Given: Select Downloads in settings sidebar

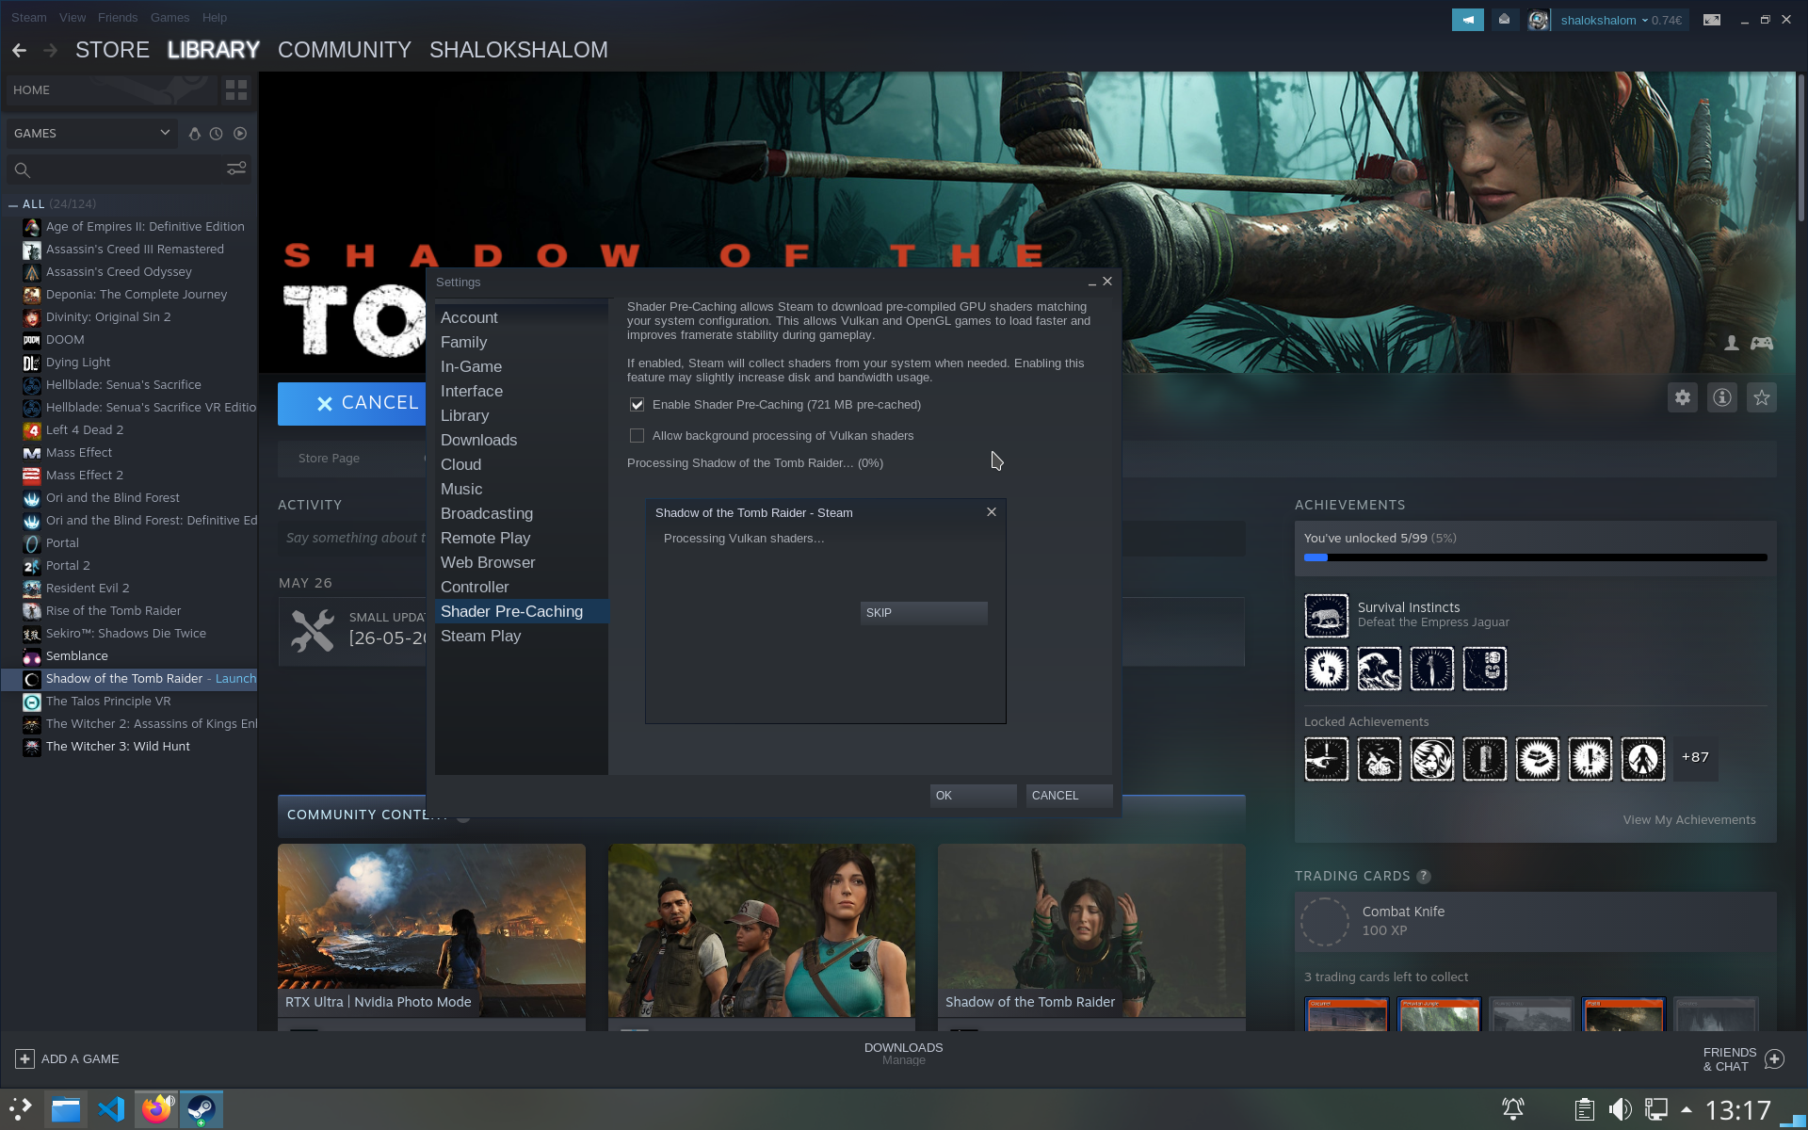Looking at the screenshot, I should [478, 440].
